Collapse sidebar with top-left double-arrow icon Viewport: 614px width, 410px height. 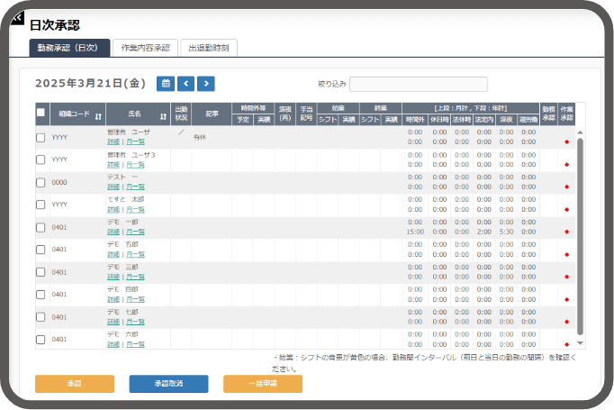[17, 18]
